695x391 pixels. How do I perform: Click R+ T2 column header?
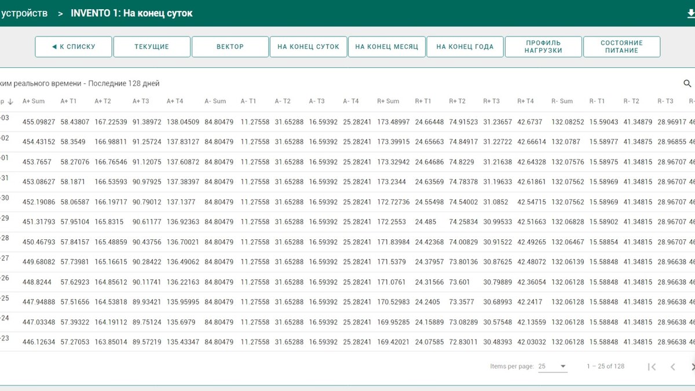(x=458, y=101)
